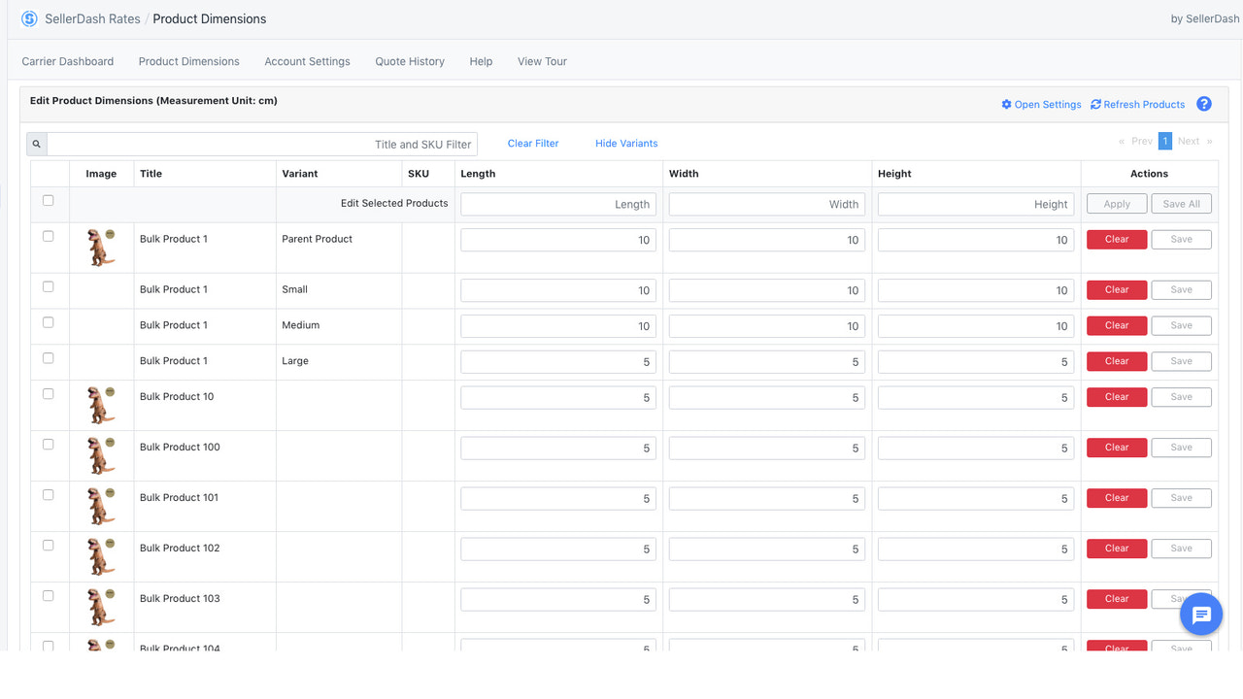Open the Carrier Dashboard tab
Viewport: 1243px width, 699px height.
point(67,61)
